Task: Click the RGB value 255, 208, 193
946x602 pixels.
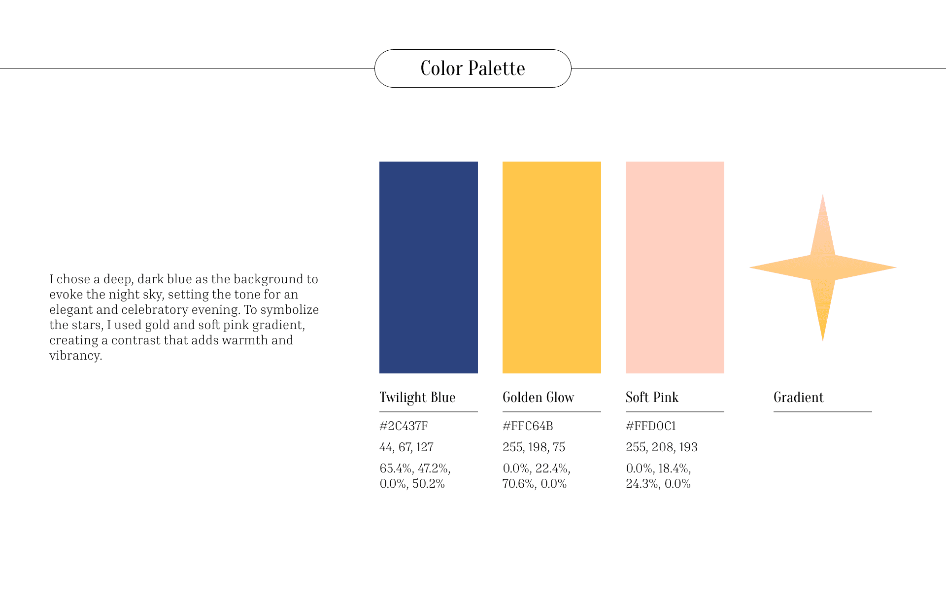Action: click(x=661, y=447)
